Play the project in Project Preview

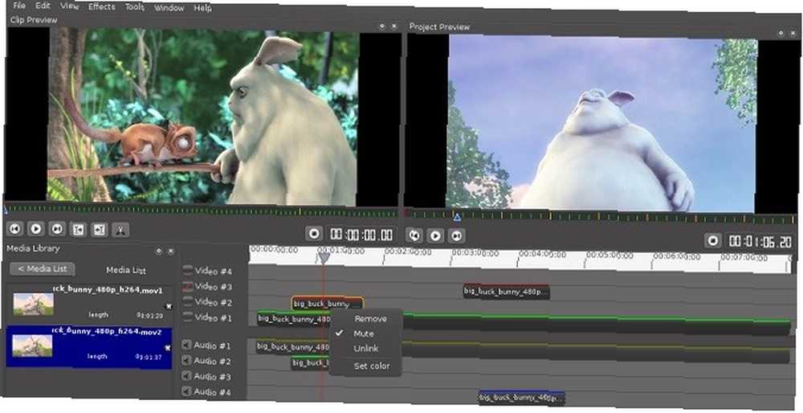[x=435, y=235]
